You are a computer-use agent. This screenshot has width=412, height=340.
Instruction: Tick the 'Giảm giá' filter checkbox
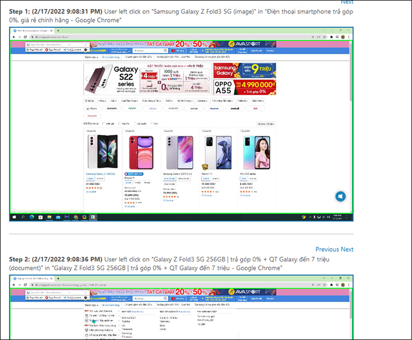click(104, 124)
